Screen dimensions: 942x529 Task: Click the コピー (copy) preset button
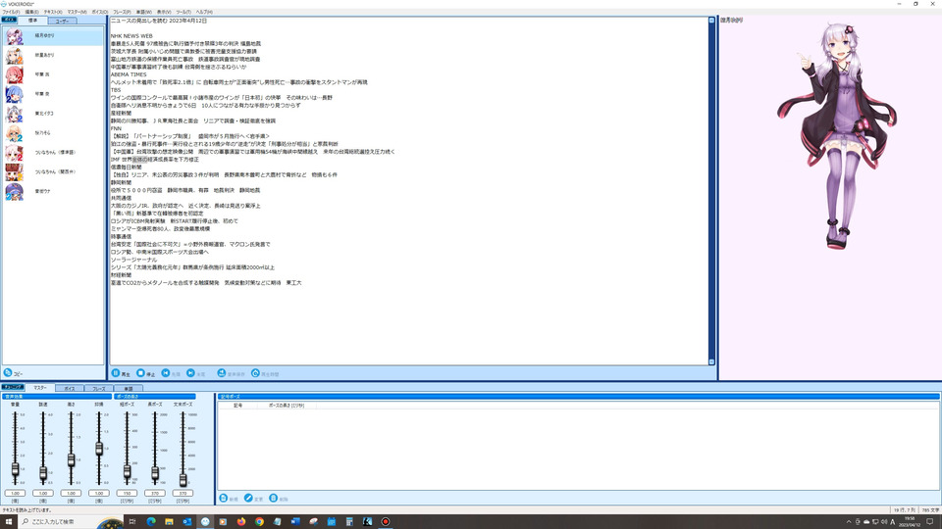click(x=13, y=373)
